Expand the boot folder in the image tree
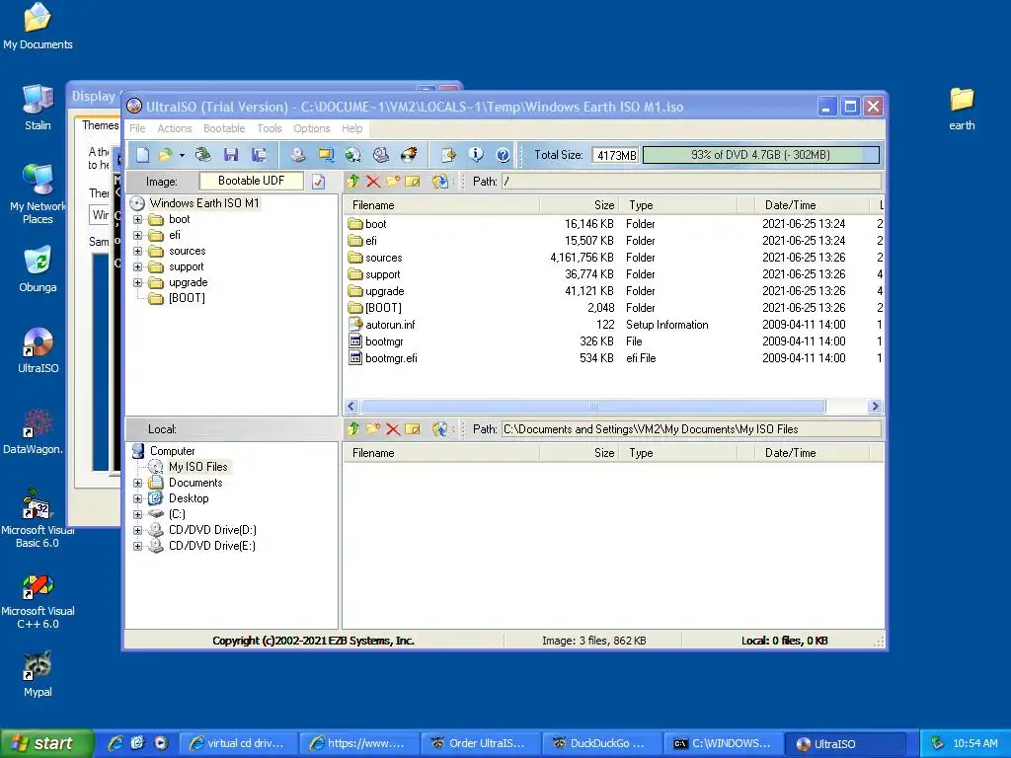1011x758 pixels. (x=137, y=219)
